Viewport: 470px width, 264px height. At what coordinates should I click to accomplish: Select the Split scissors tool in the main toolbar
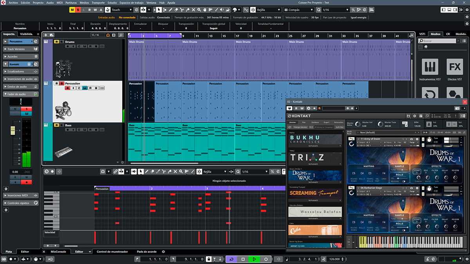click(182, 9)
